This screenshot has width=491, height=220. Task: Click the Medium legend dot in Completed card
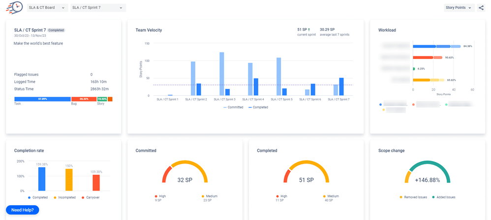(x=325, y=196)
